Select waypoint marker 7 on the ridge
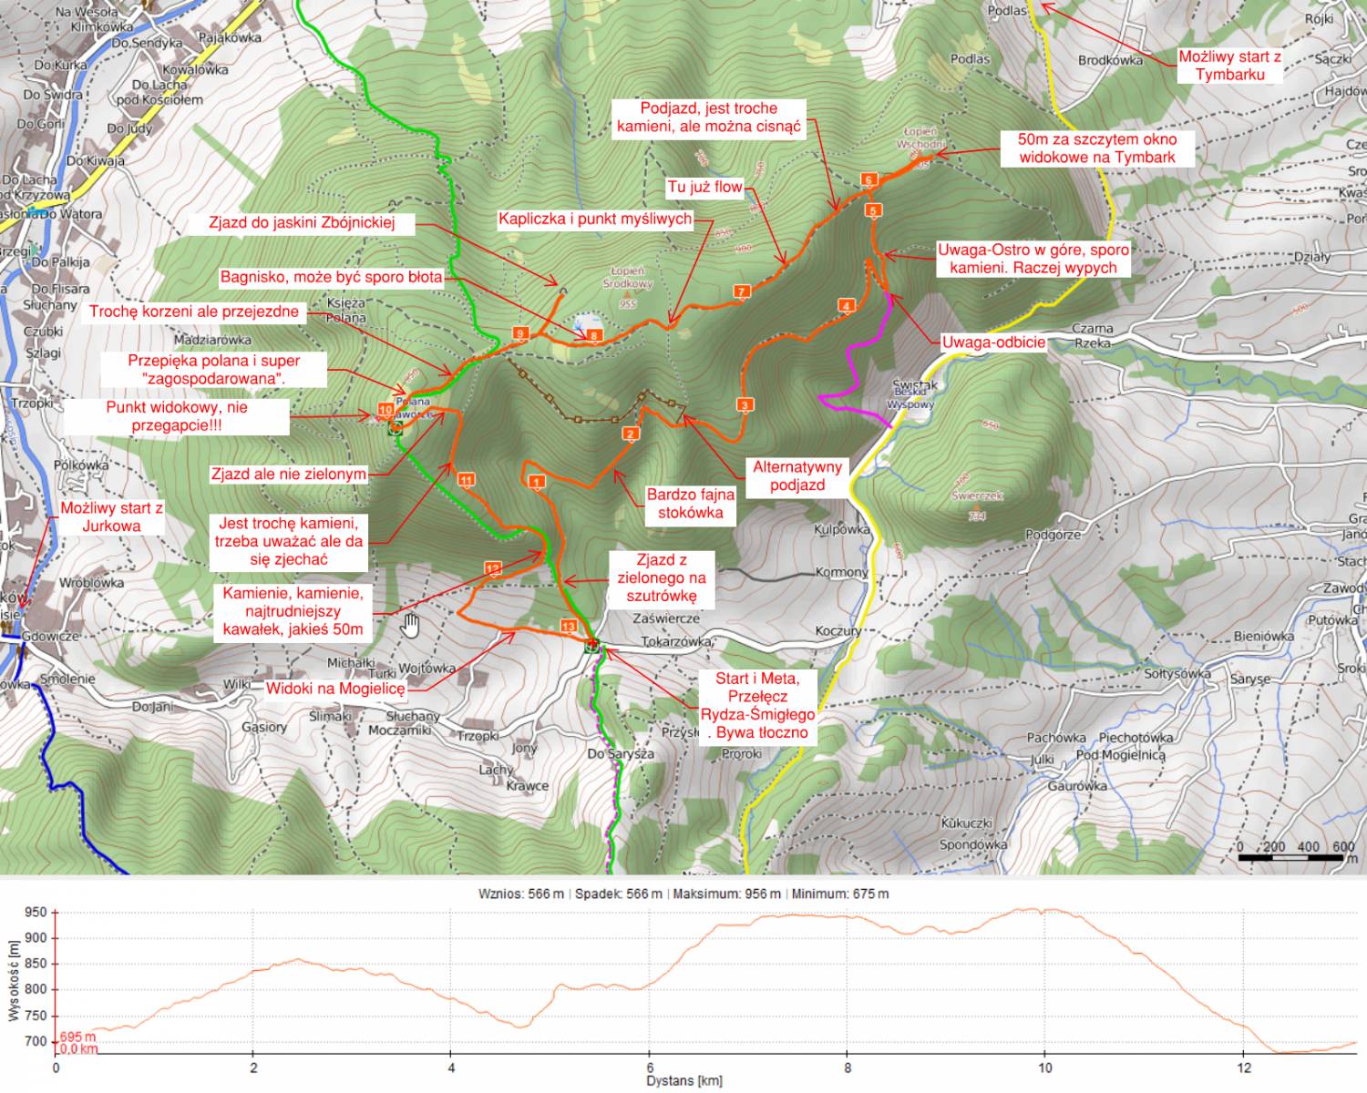 [743, 291]
